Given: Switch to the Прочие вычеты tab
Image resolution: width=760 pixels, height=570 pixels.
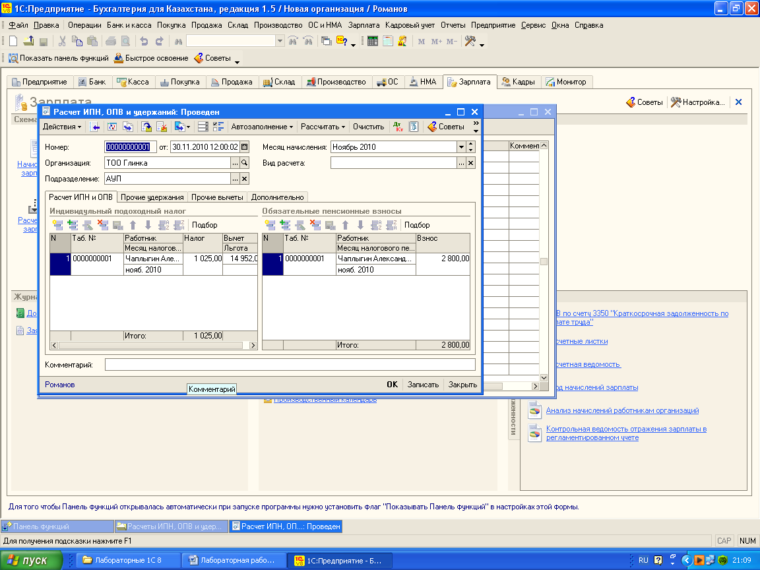Looking at the screenshot, I should click(x=217, y=197).
